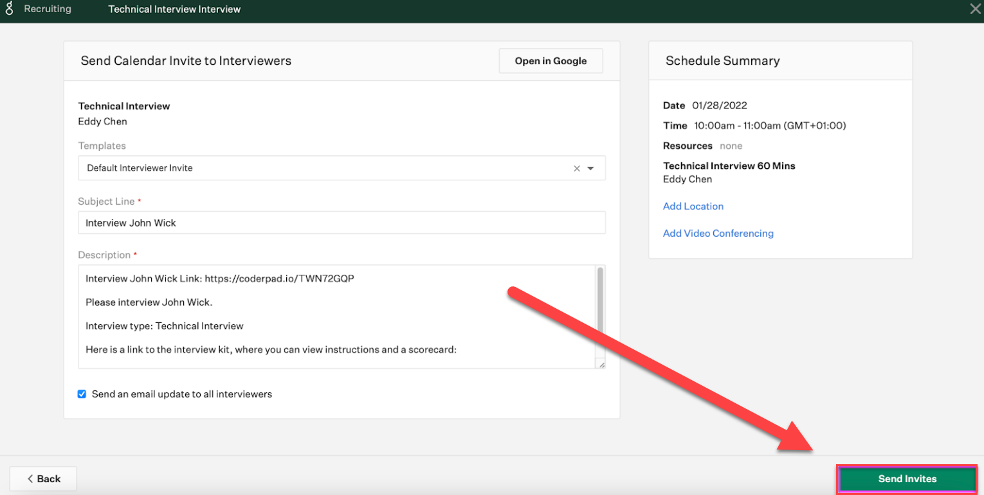Click the Greenhouse logo icon
The image size is (984, 495).
coord(9,9)
